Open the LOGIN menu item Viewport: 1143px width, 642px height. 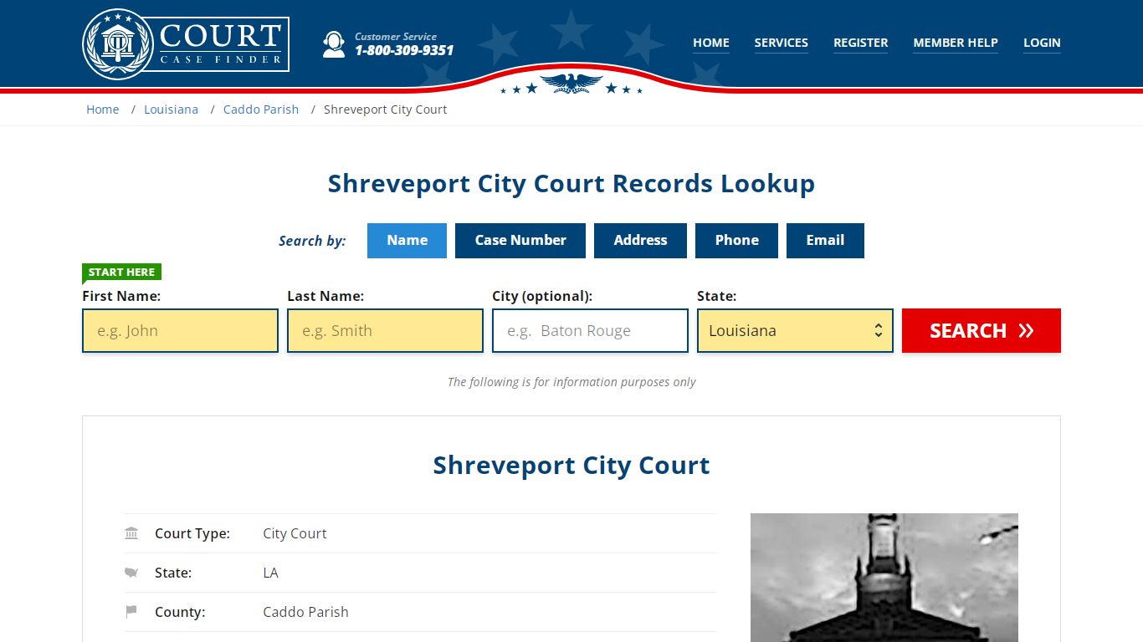[1042, 43]
